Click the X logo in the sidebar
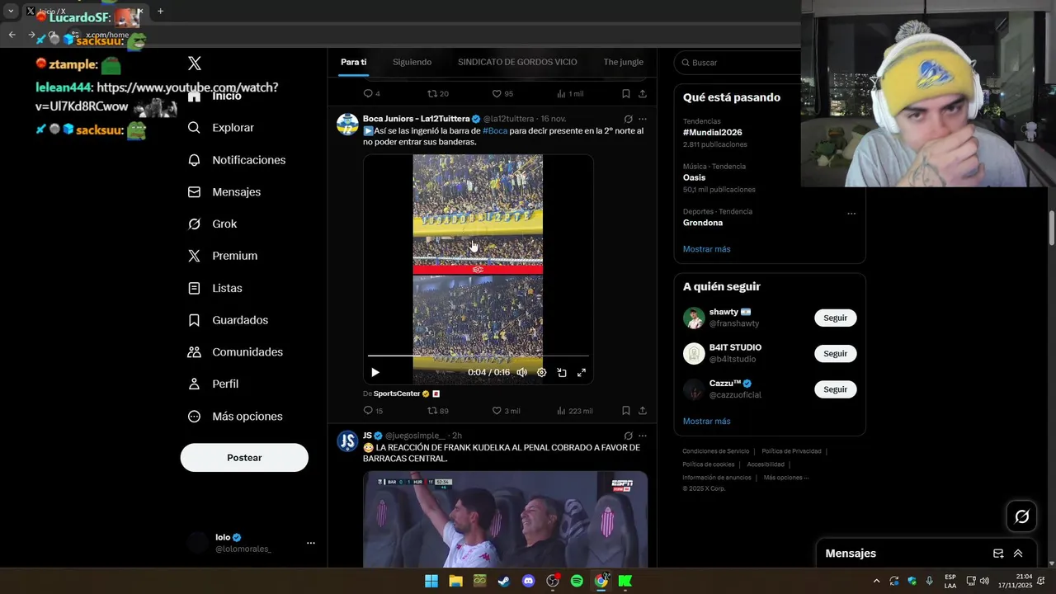 click(194, 64)
